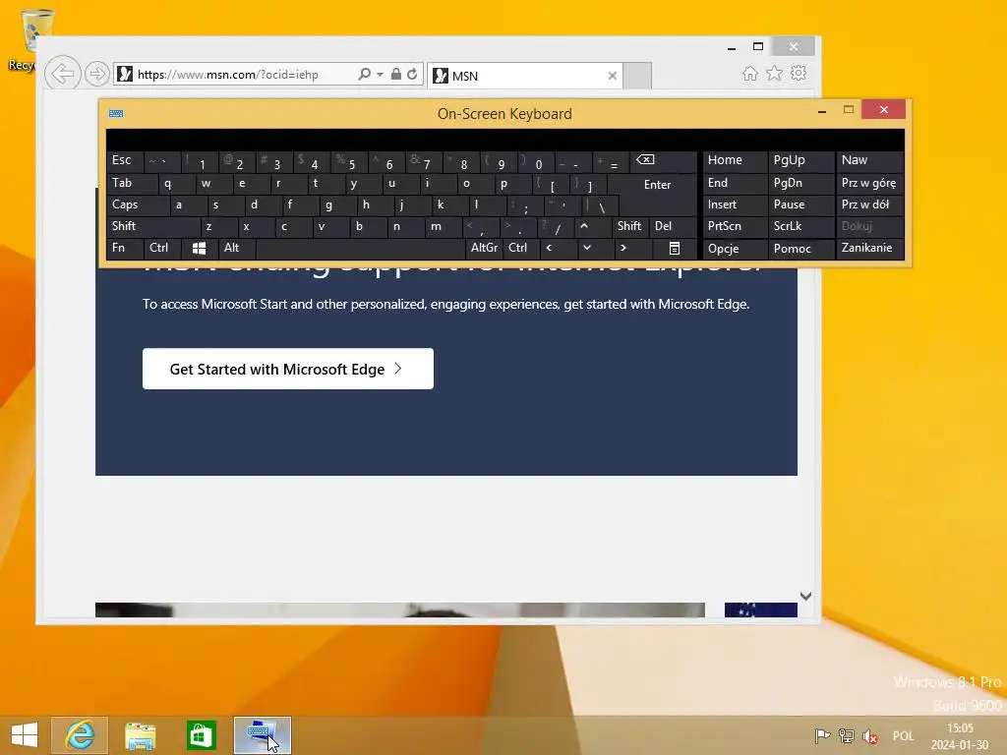Image resolution: width=1007 pixels, height=755 pixels.
Task: Click the IE Forward arrow button
Action: (x=97, y=74)
